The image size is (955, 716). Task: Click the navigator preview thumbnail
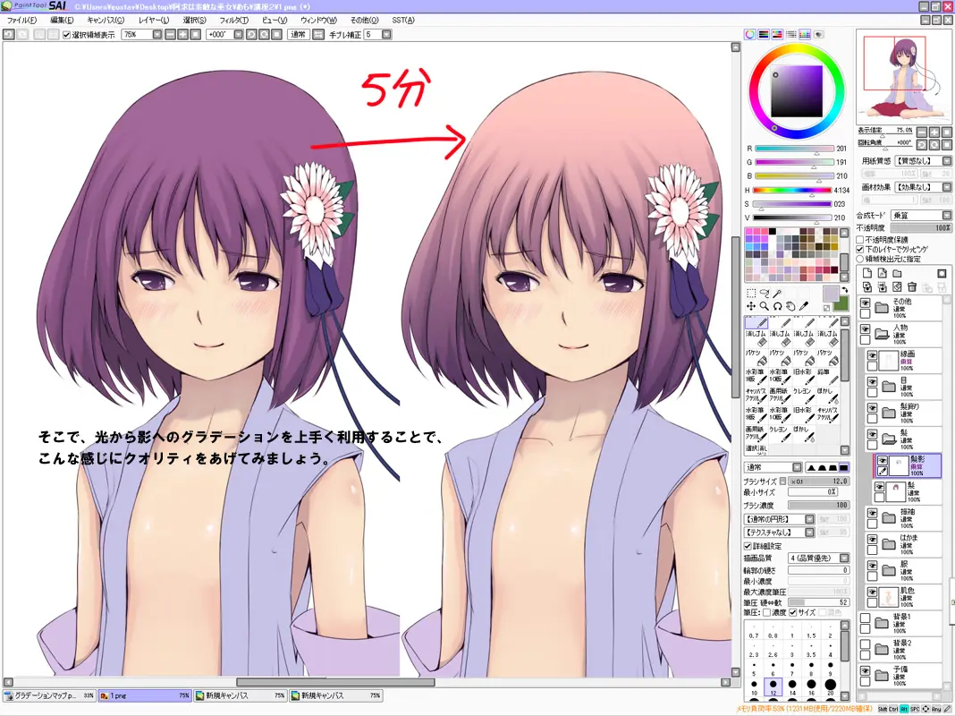(x=904, y=76)
